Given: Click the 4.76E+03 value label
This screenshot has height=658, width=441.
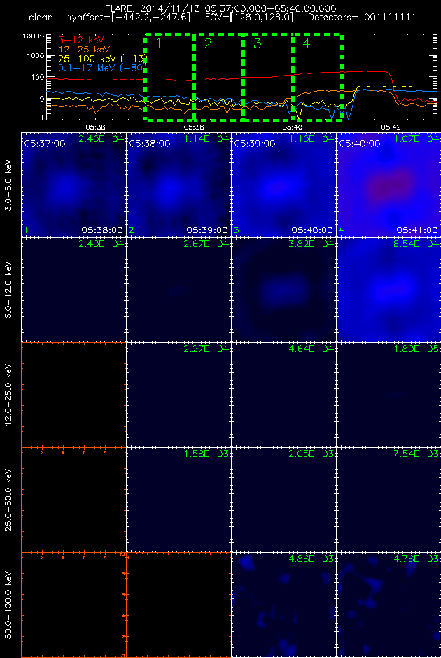Looking at the screenshot, I should (416, 559).
